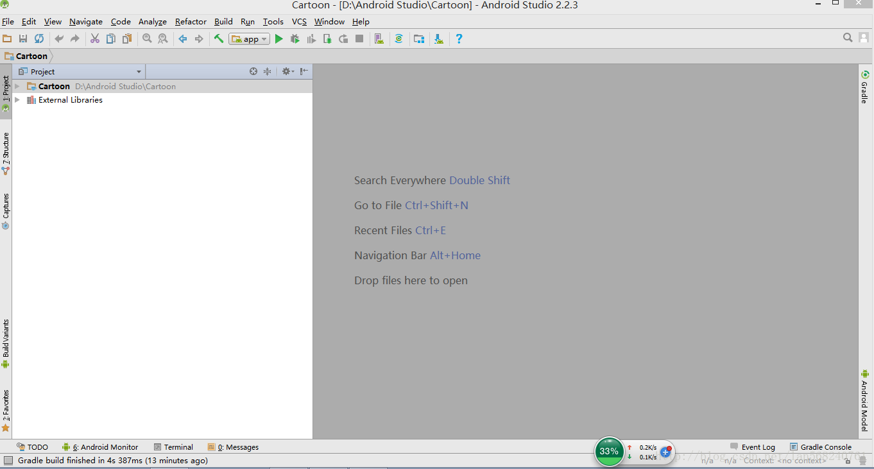Image resolution: width=874 pixels, height=469 pixels.
Task: Open the Edit menu
Action: point(29,21)
